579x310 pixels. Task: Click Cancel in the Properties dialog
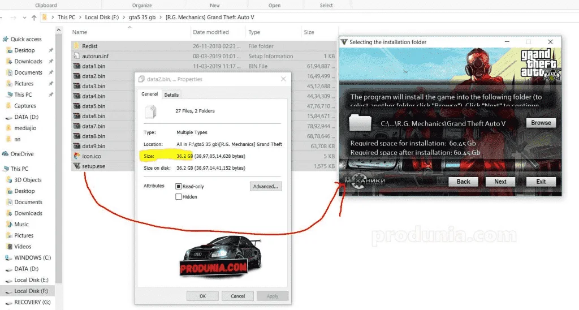pyautogui.click(x=238, y=296)
